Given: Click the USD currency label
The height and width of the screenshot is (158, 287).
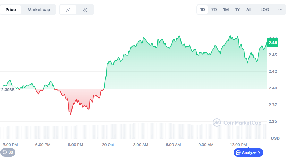Looking at the screenshot, I should click(x=275, y=138).
